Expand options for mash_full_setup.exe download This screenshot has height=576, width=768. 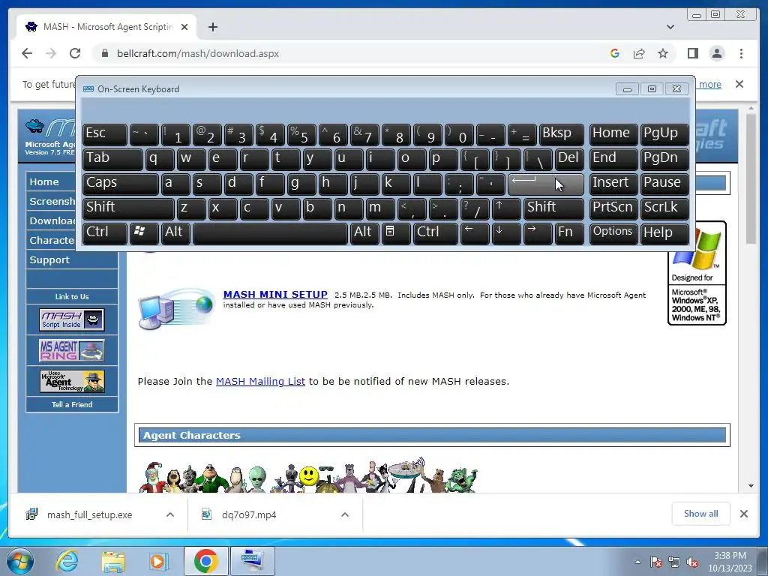coord(170,514)
